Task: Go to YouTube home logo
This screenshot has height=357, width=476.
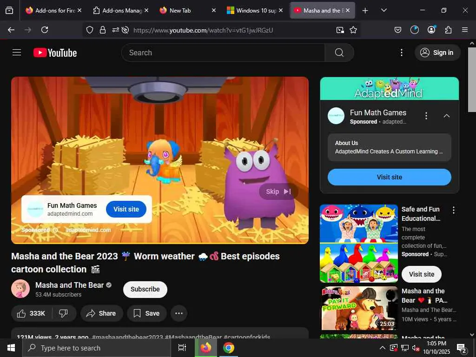Action: [55, 53]
